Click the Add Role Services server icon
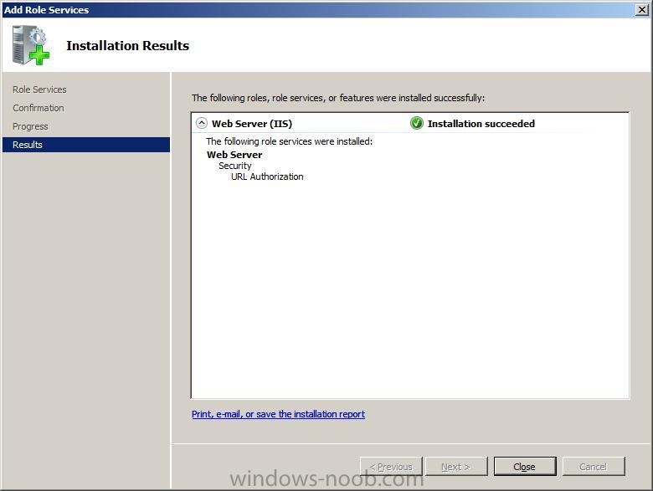The image size is (653, 491). click(x=31, y=45)
